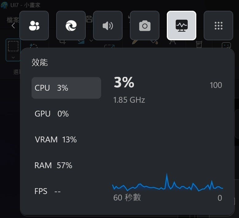
Task: Open the Capture camera widget
Action: [x=145, y=26]
